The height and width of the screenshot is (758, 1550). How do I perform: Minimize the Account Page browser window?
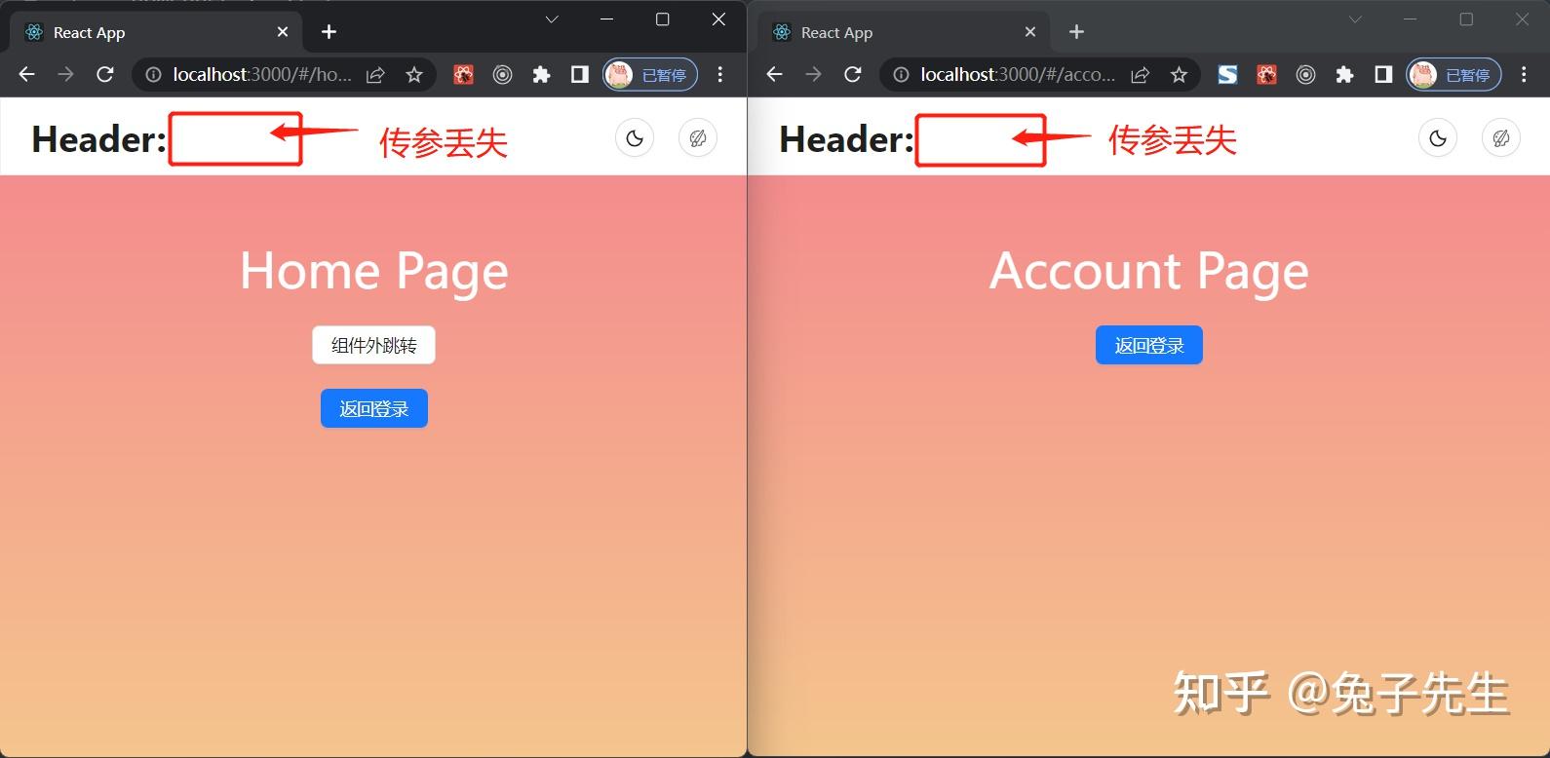tap(1411, 19)
